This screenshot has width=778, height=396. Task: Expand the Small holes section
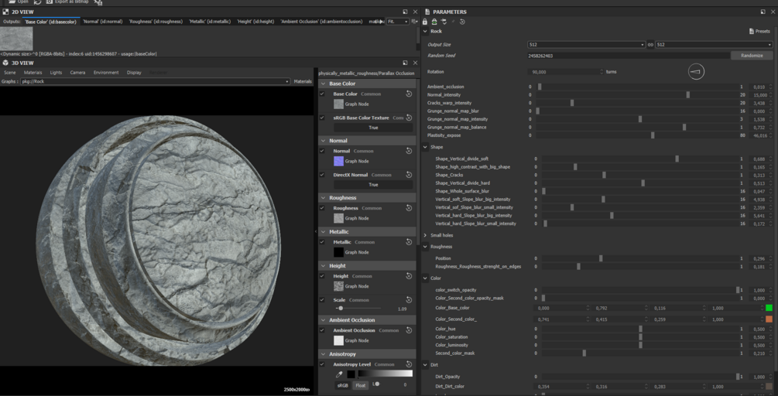click(425, 235)
